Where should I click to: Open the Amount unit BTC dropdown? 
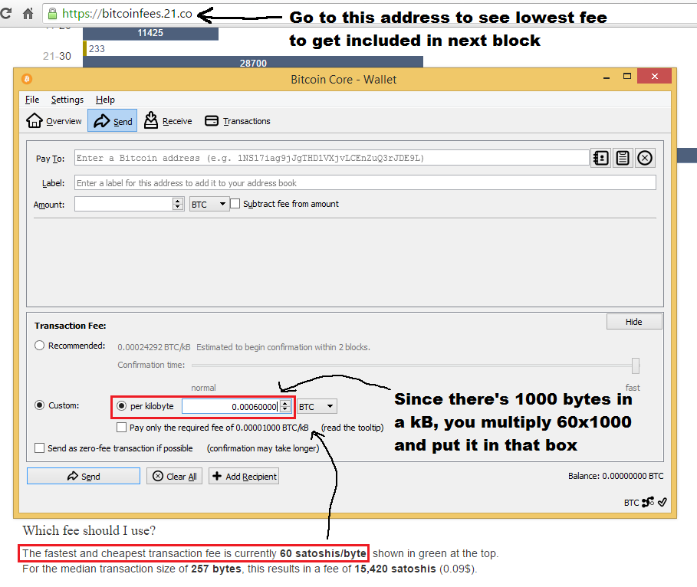click(x=209, y=204)
